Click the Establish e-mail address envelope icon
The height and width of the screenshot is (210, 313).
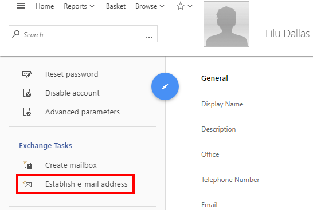pos(27,184)
